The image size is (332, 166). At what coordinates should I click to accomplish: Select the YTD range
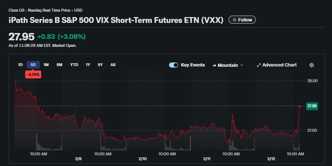74,65
